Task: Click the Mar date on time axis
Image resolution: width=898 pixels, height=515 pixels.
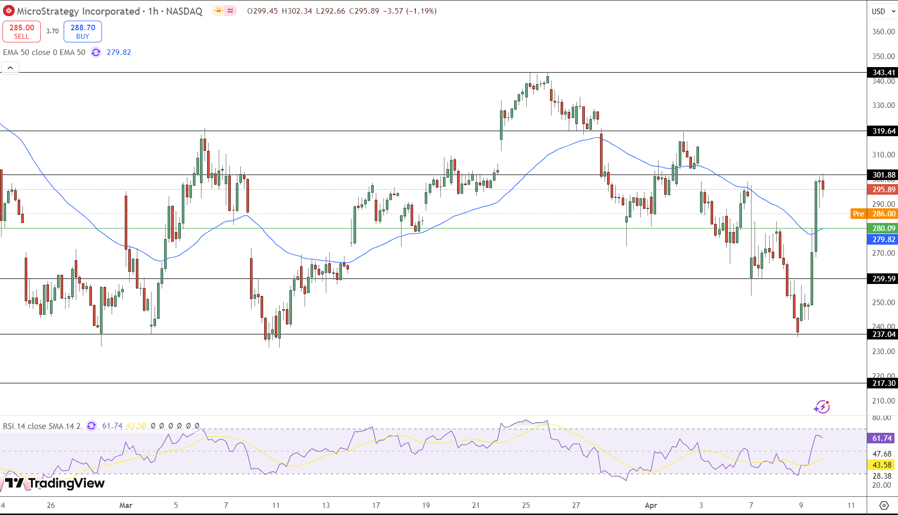Action: [x=126, y=505]
